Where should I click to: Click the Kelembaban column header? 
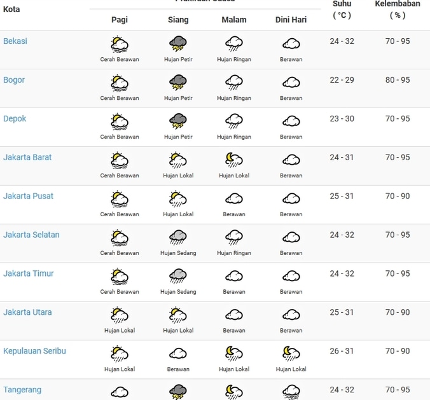pos(398,9)
